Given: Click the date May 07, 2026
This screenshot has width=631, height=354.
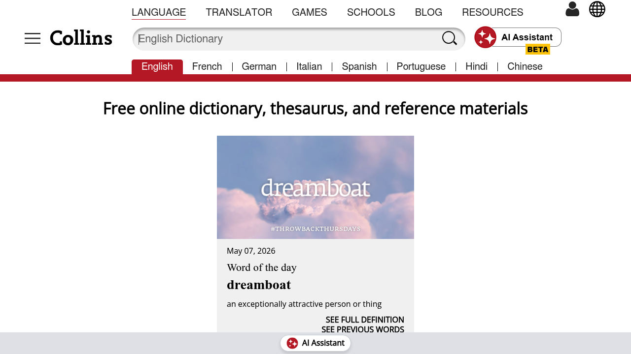Looking at the screenshot, I should click(251, 251).
